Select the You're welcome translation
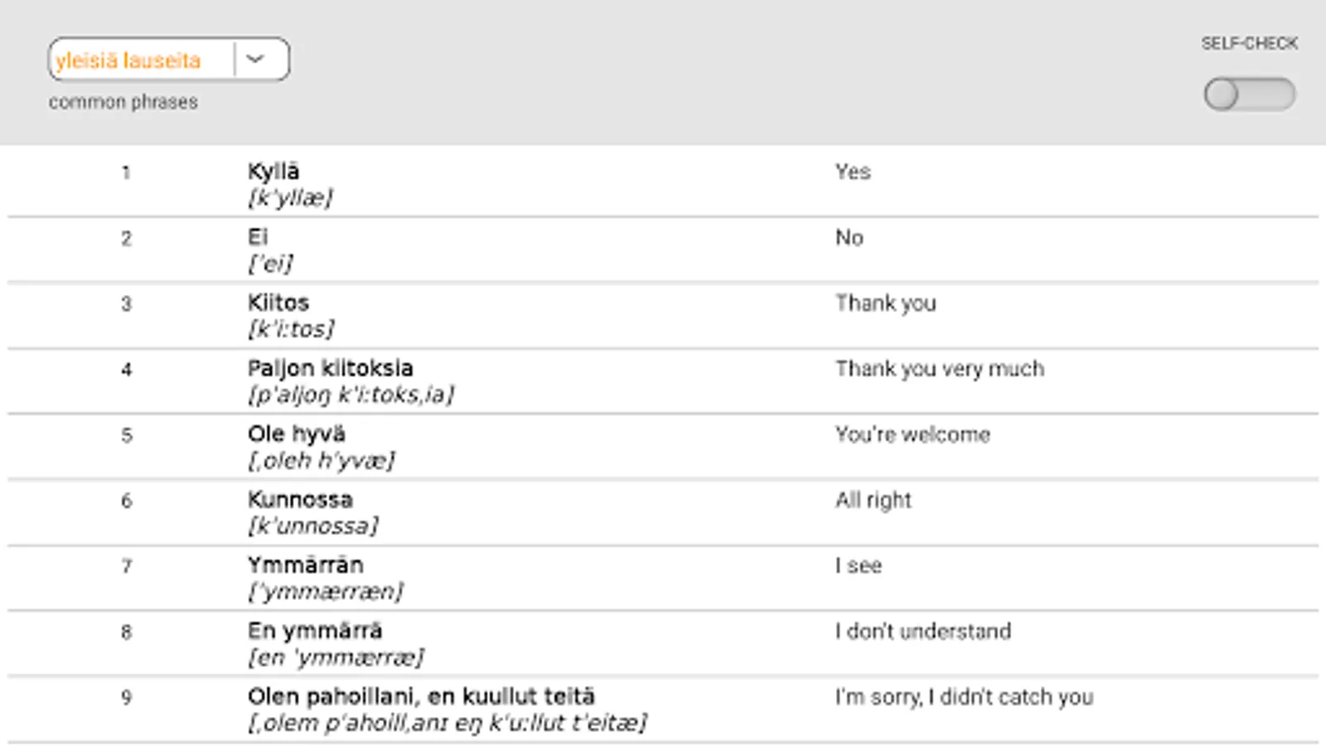Image resolution: width=1326 pixels, height=746 pixels. pos(912,434)
